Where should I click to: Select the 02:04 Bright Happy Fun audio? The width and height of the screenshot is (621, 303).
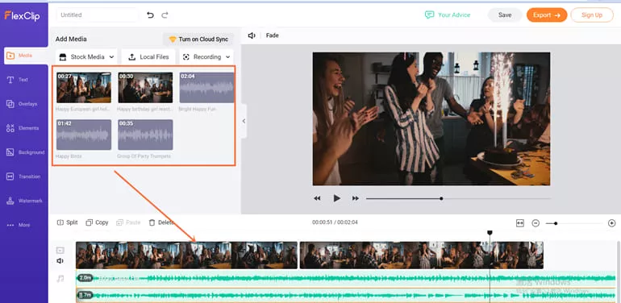[x=206, y=87]
